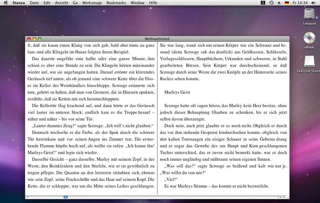Click the words "Marleys Geist!“ und legte sich wieder"

pos(63,152)
